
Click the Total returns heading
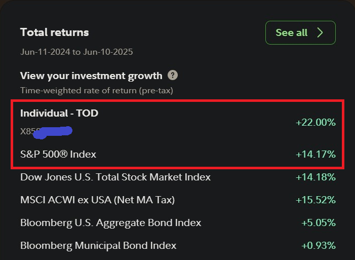[x=54, y=32]
